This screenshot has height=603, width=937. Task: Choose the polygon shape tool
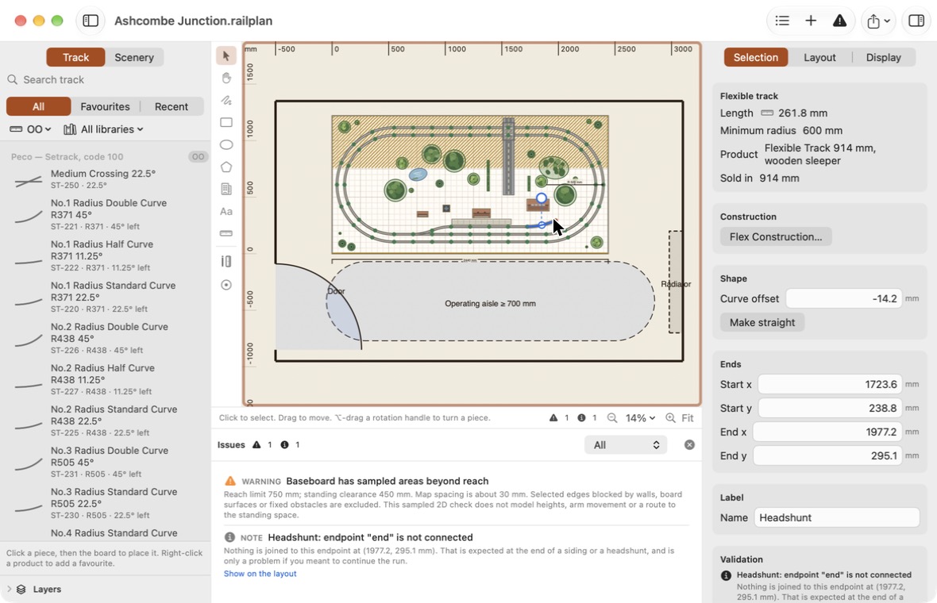(x=226, y=167)
